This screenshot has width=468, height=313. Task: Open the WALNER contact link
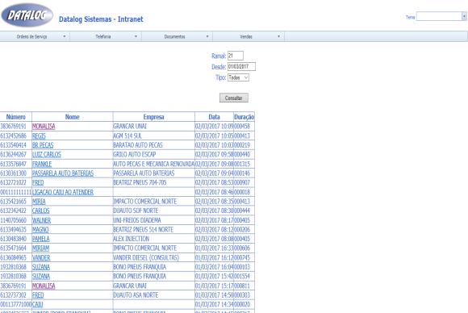pyautogui.click(x=41, y=220)
